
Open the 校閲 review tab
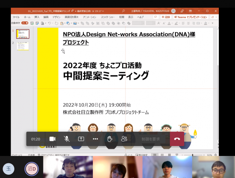[122, 17]
